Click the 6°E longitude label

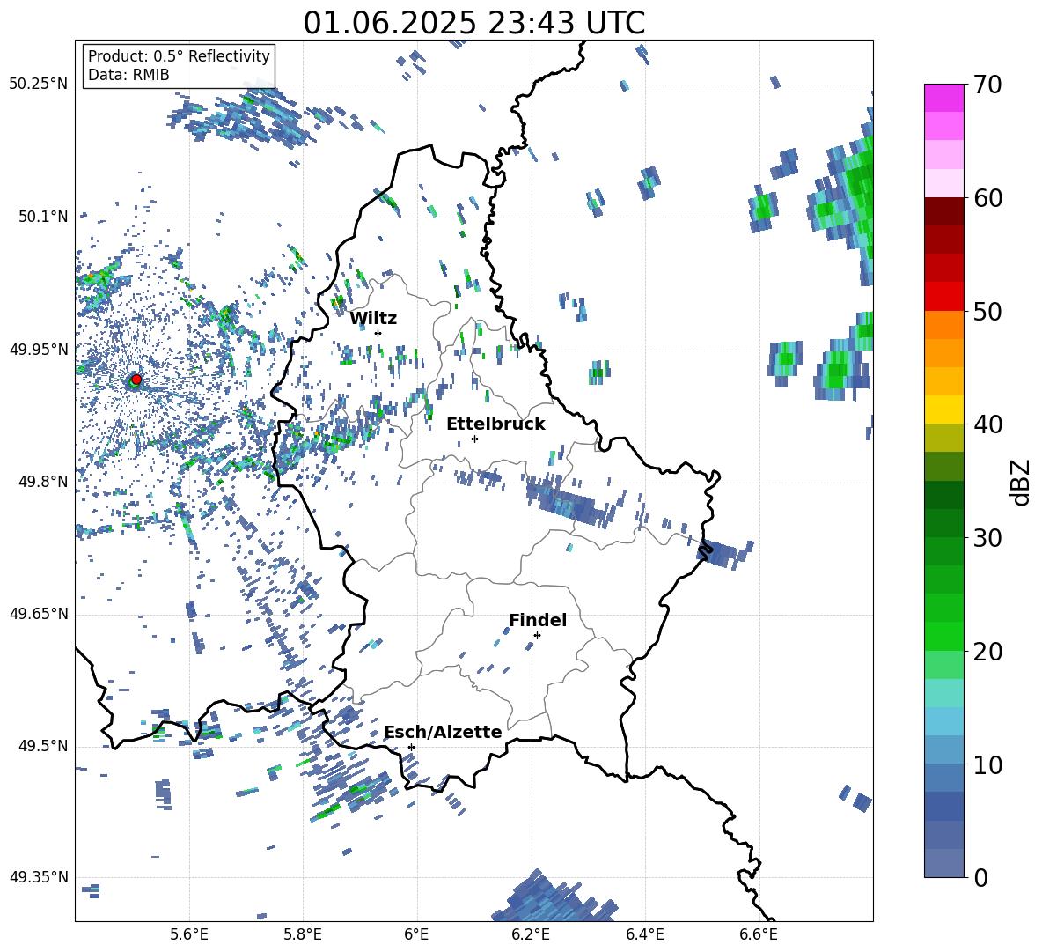[416, 935]
